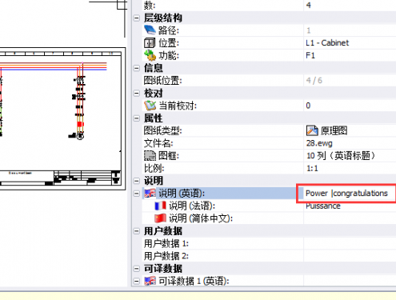Viewport: 396px width, 300px height.
Task: Click the schematic drawing type icon
Action: click(x=312, y=130)
